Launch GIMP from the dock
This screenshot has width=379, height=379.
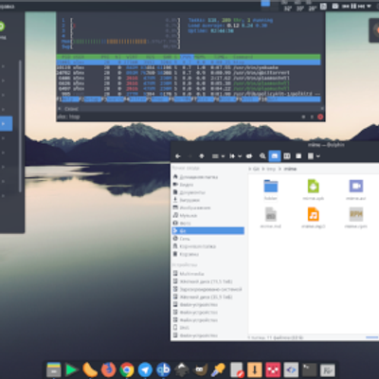coord(200,370)
